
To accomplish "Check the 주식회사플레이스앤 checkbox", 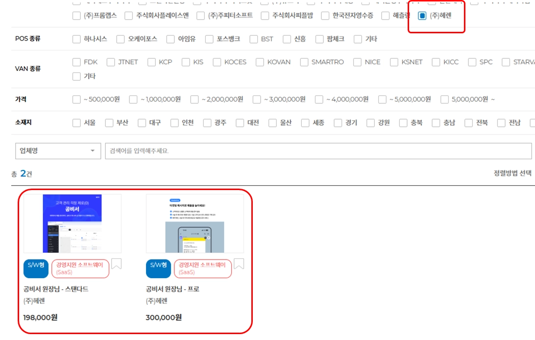I will (x=129, y=16).
